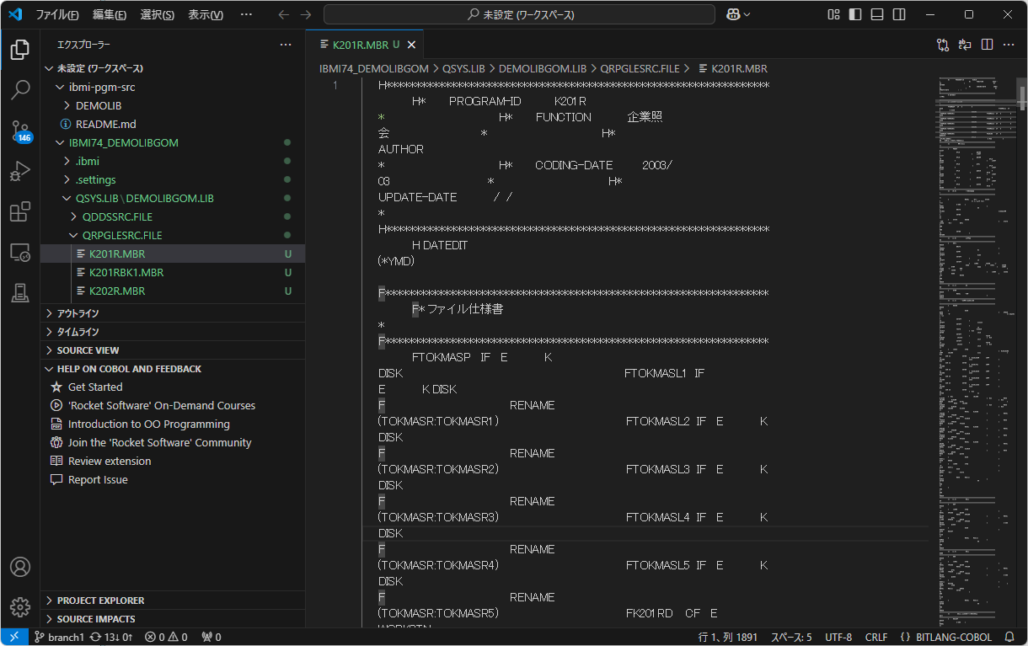
Task: Open the overflow menu ellipsis in menu bar
Action: [246, 14]
